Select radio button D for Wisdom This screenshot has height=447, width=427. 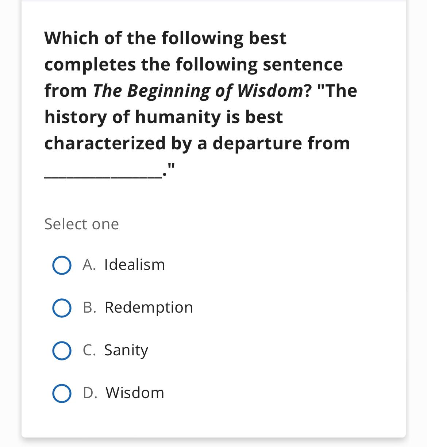(62, 393)
